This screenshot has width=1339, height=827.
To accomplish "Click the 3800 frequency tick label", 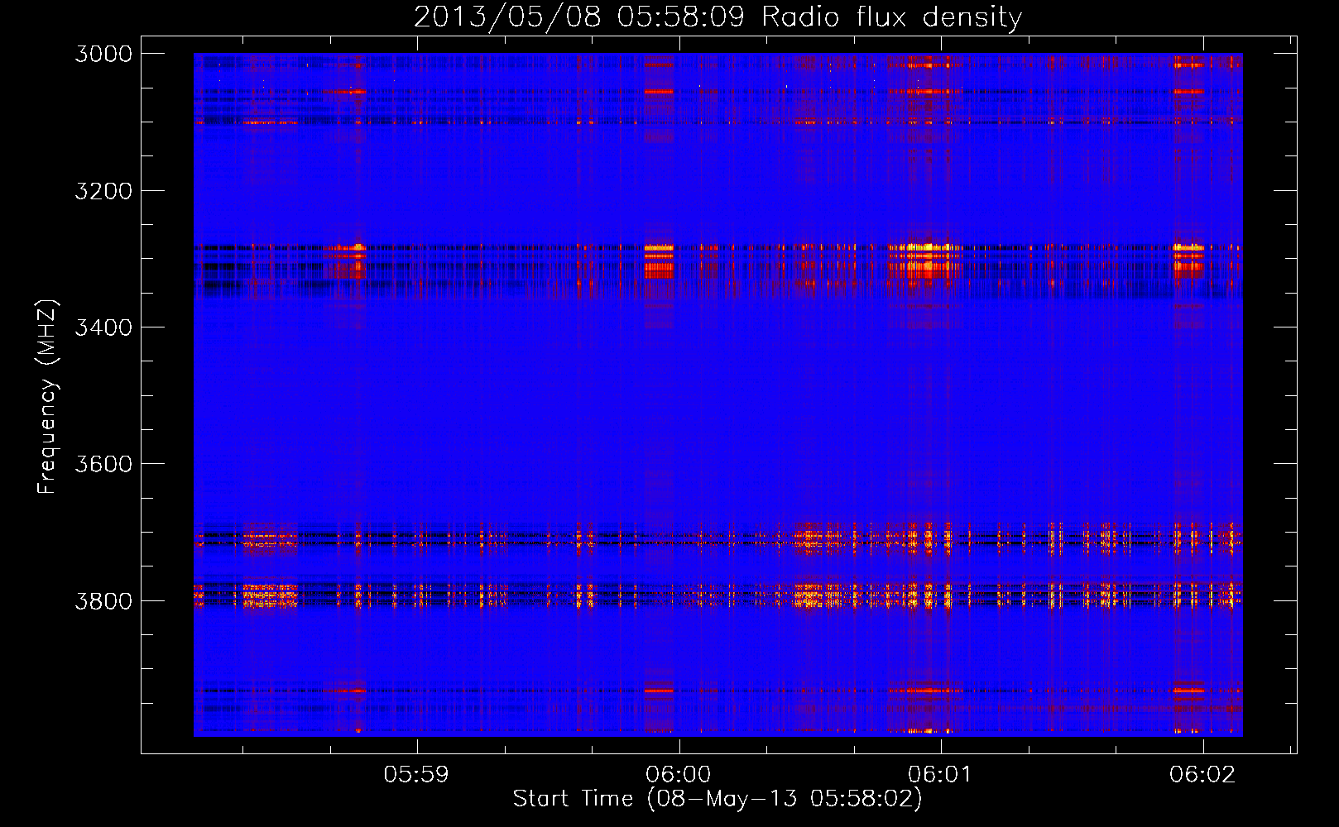I will (x=103, y=601).
